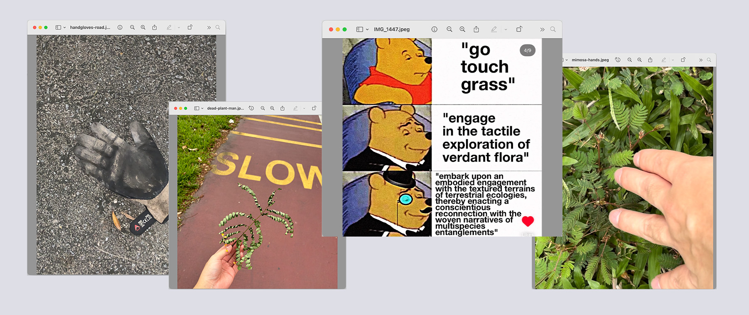Viewport: 749px width, 315px height.
Task: Share the mimosa-hands image
Action: (650, 60)
